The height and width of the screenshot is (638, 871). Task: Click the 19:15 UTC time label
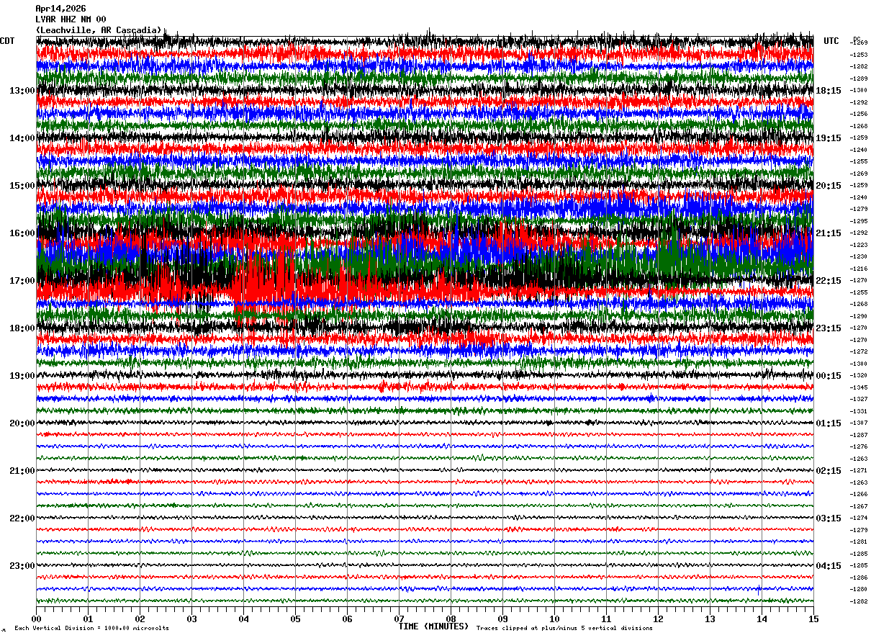tap(829, 138)
